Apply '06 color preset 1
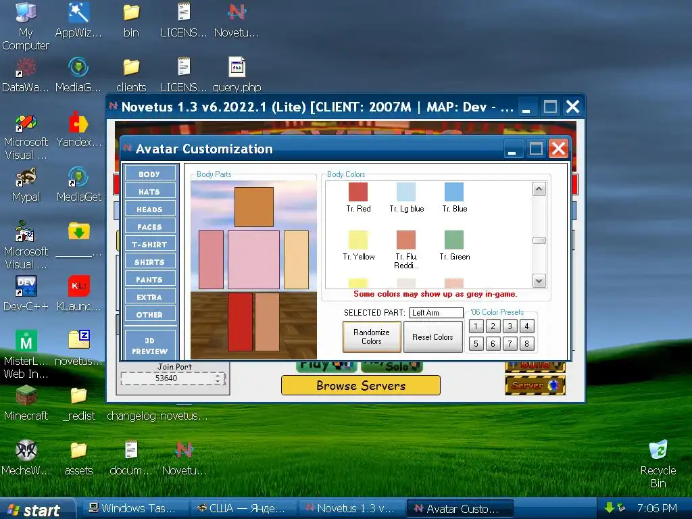692x519 pixels. pos(476,326)
